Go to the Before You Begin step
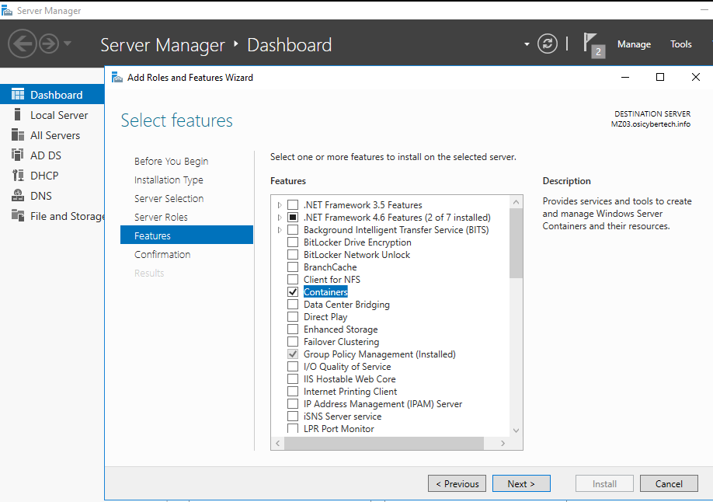Screen dimensions: 713x502 pyautogui.click(x=171, y=161)
